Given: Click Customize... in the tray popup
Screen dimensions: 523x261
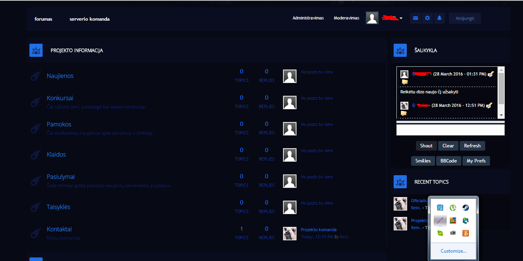Looking at the screenshot, I should [x=453, y=251].
